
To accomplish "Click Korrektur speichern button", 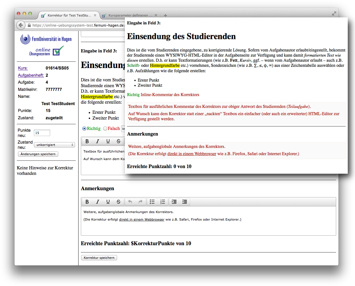I will [99, 258].
